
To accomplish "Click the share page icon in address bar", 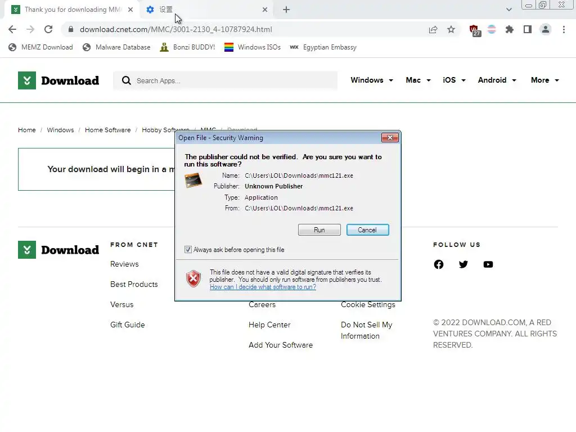I will pos(433,30).
